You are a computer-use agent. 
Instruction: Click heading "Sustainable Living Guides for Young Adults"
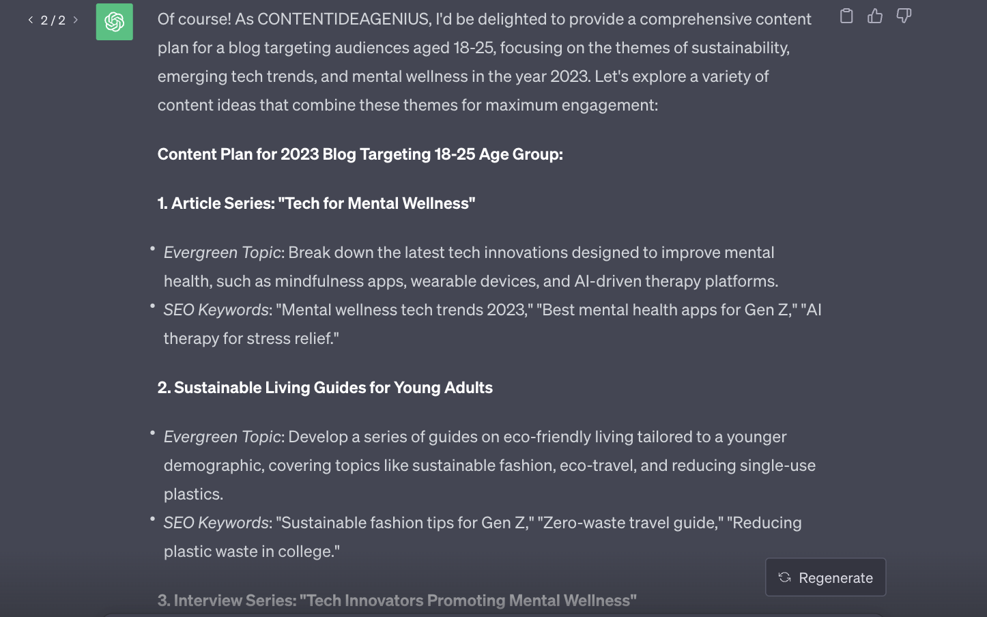click(x=325, y=388)
